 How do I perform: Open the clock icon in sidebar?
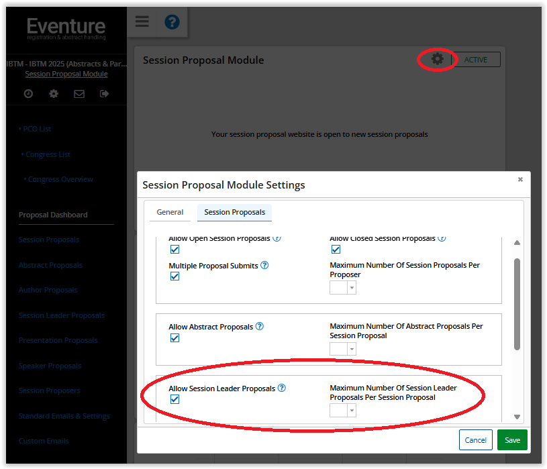[x=28, y=94]
